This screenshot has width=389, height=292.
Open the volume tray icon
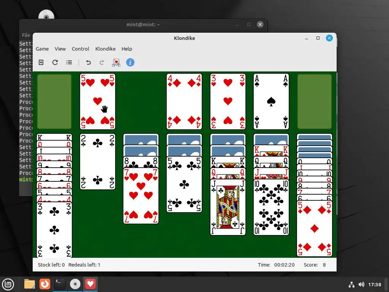[x=361, y=284]
